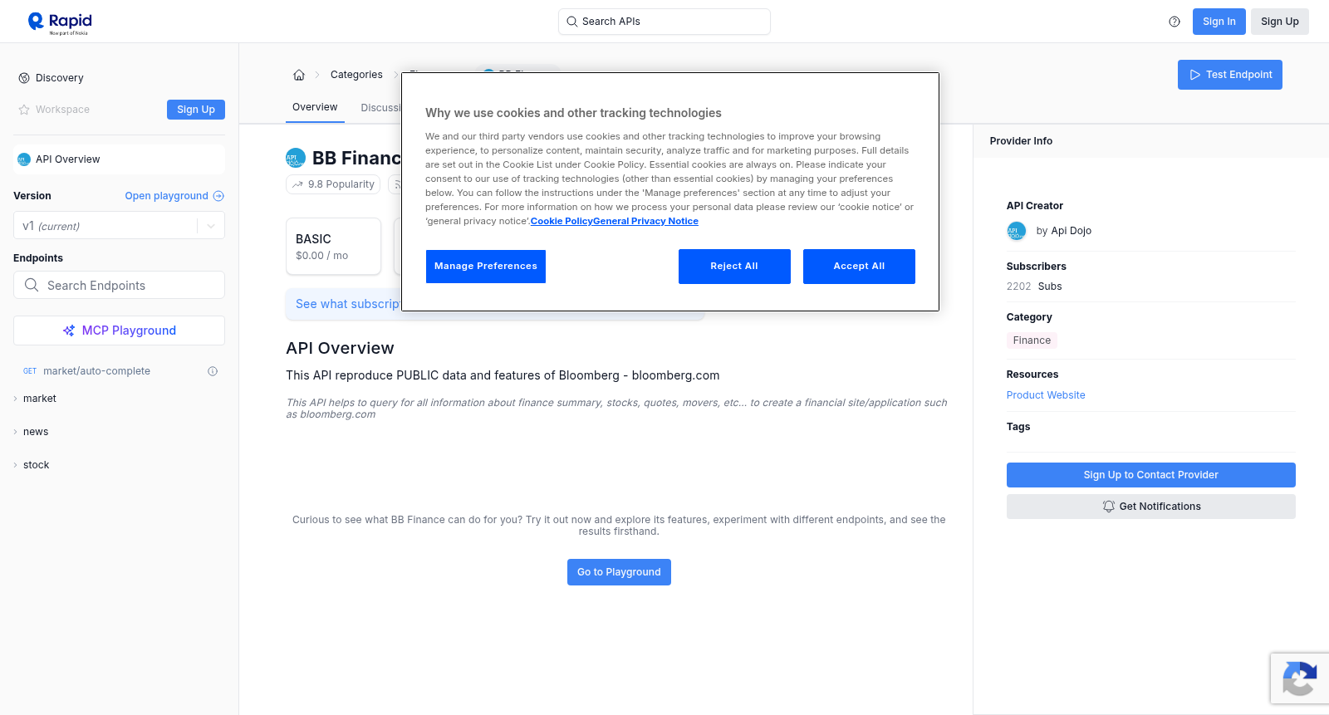The image size is (1329, 715).
Task: Select the market/auto-complete endpoint
Action: pyautogui.click(x=96, y=371)
